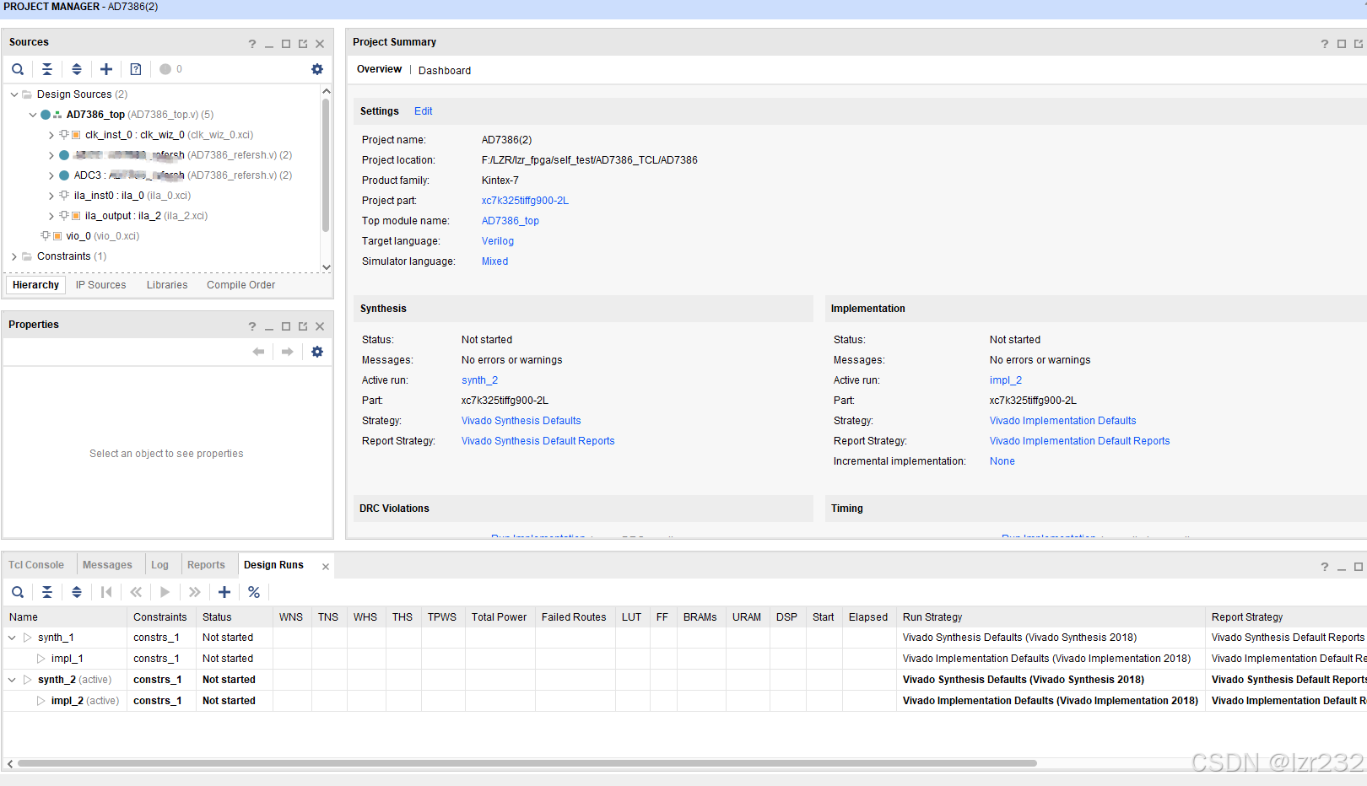Click Sources scrollbar down arrow
Viewport: 1367px width, 786px height.
(x=327, y=267)
